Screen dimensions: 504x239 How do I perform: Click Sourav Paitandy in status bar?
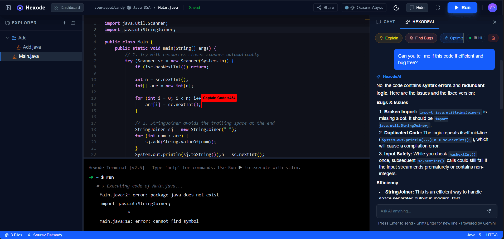(x=45, y=235)
